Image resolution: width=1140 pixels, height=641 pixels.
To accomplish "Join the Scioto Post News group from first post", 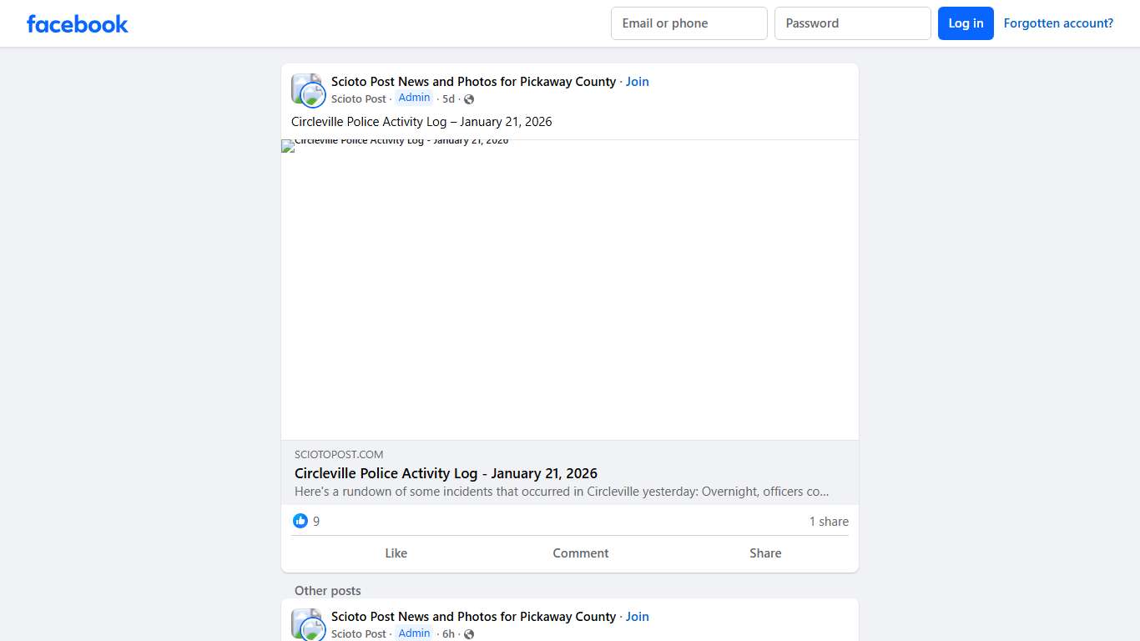I will coord(637,81).
